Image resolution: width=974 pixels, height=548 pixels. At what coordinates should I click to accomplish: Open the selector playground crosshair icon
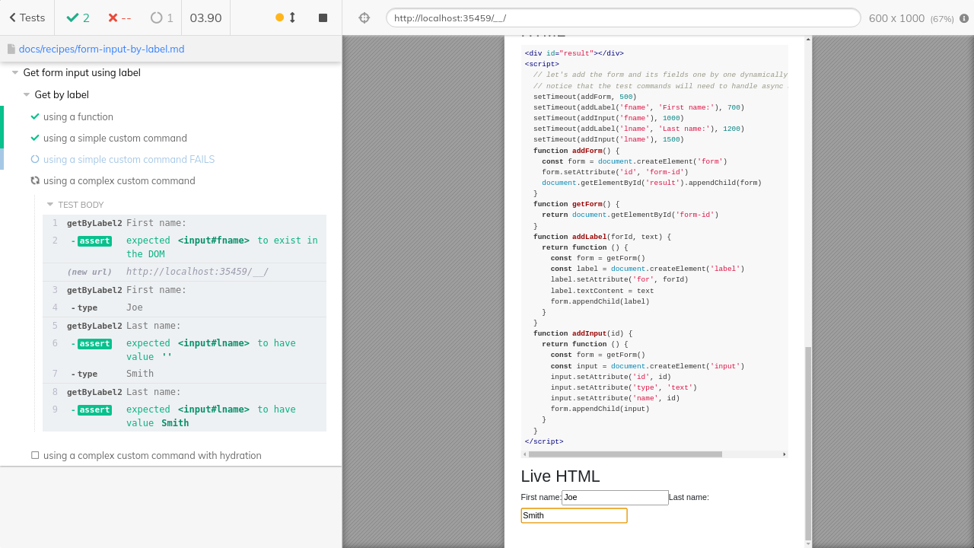click(x=364, y=18)
